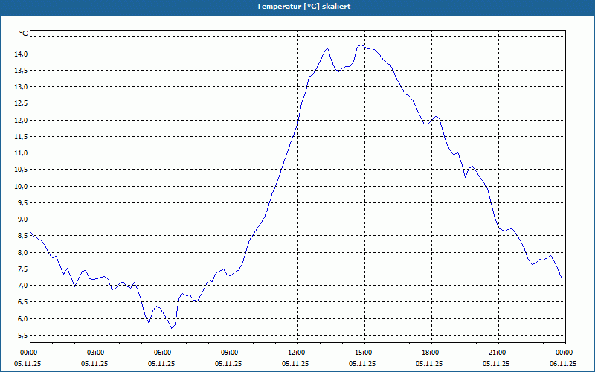Pick the '12,0' y-axis tick label
Screen dimensions: 595x372
(x=22, y=120)
